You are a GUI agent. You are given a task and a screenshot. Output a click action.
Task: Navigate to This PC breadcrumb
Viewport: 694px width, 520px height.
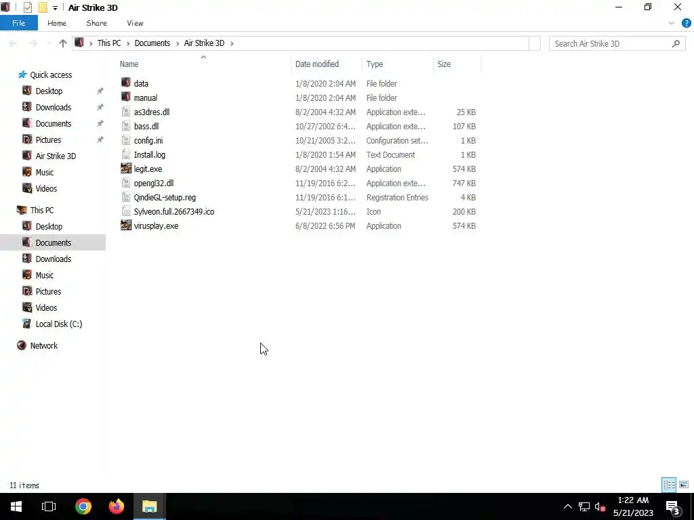(x=109, y=43)
